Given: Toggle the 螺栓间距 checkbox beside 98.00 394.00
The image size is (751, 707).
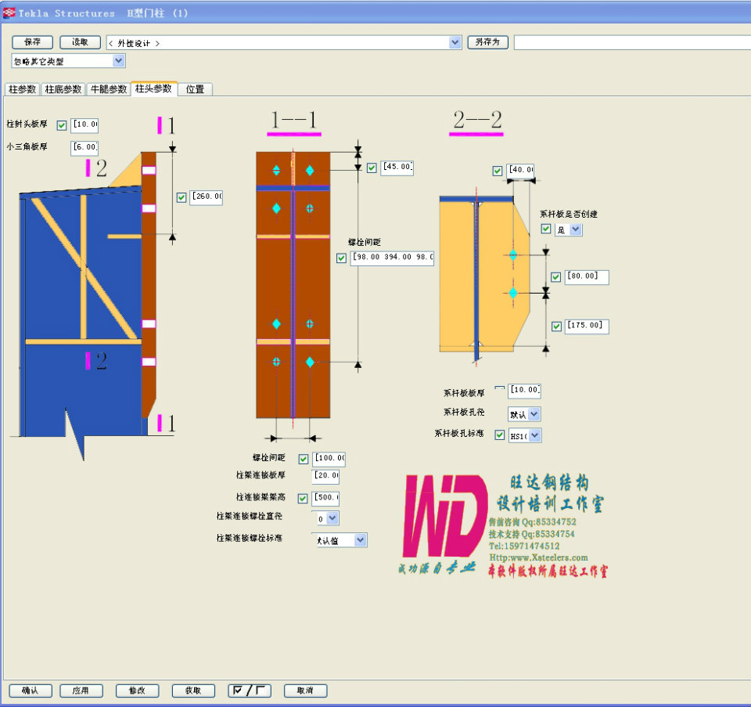Looking at the screenshot, I should click(x=341, y=258).
